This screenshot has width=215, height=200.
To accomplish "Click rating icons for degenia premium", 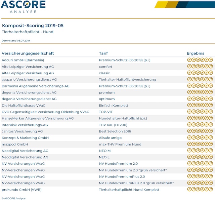I will 200,92.
